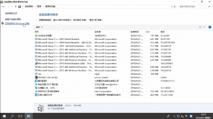This screenshot has width=213, height=119.
Task: Open recent locations dropdown arrow
Action: pos(12,6)
